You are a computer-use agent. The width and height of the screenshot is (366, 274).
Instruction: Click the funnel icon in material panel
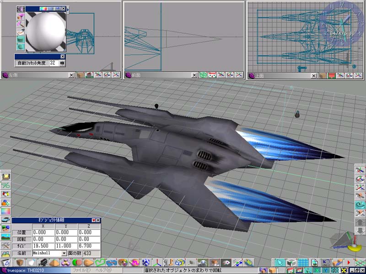click(x=21, y=17)
